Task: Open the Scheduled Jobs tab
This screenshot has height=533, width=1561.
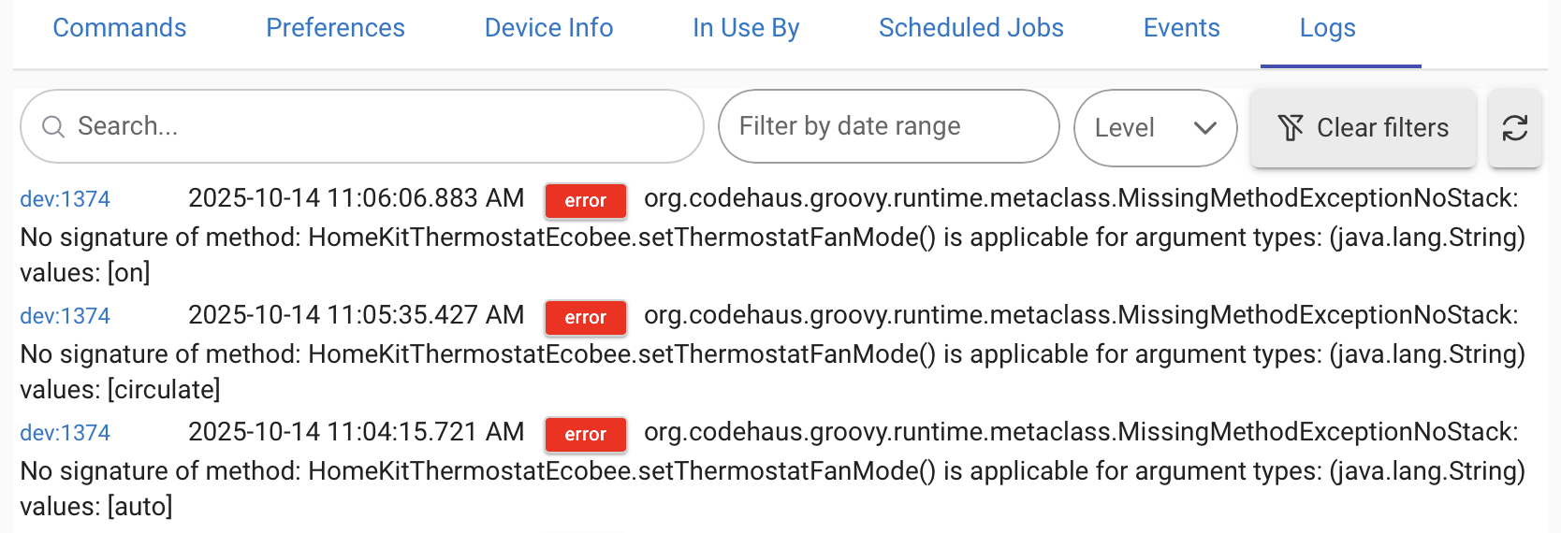Action: [x=970, y=28]
